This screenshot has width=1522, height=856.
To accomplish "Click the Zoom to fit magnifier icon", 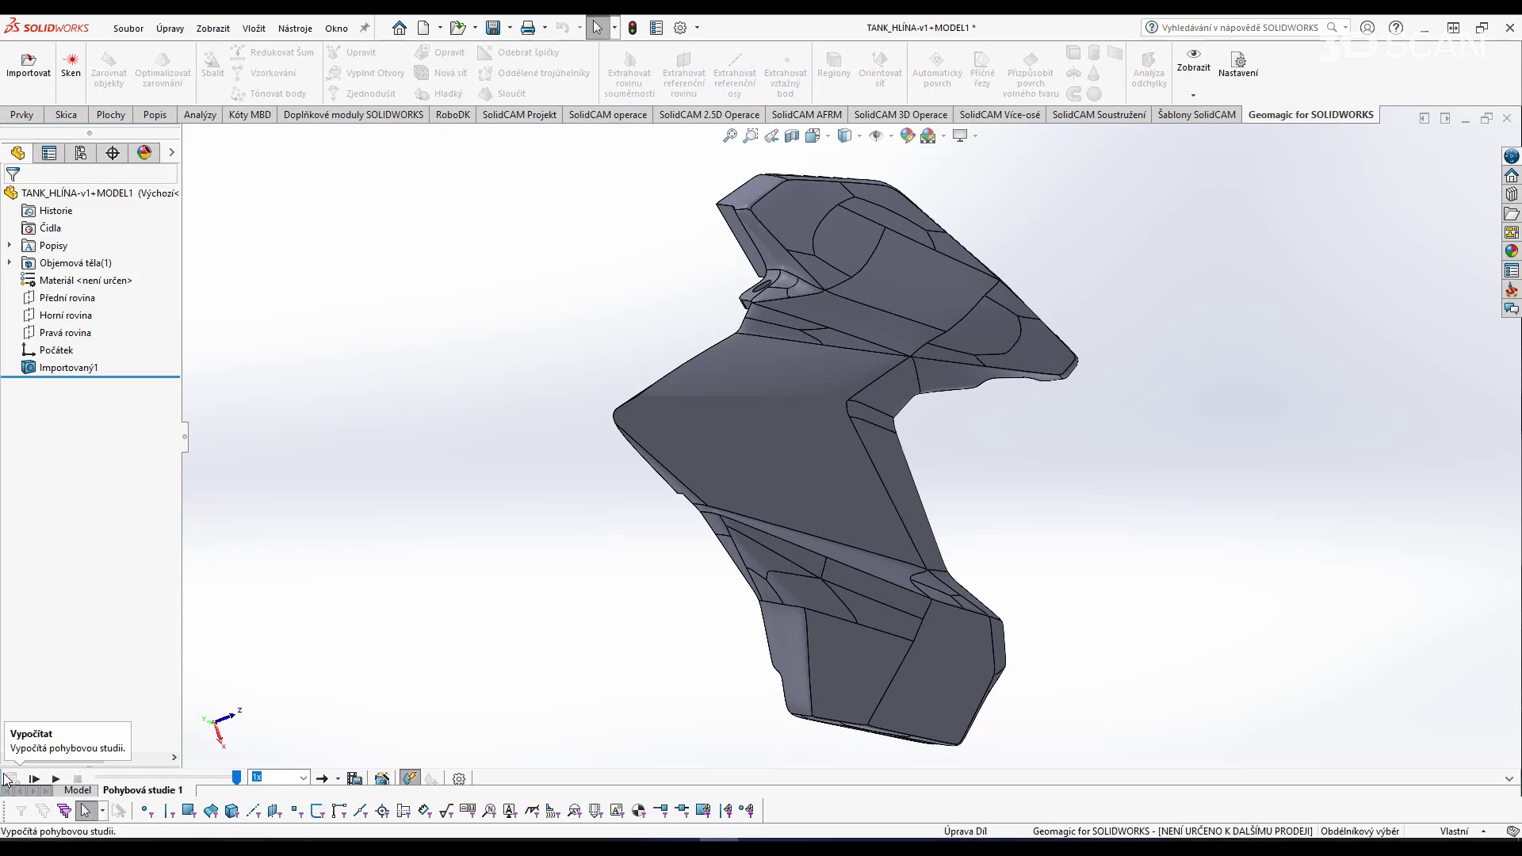I will tap(730, 136).
